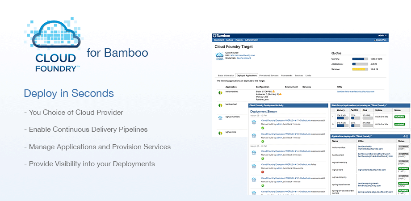Select the Deployed Applications tab

[247, 75]
